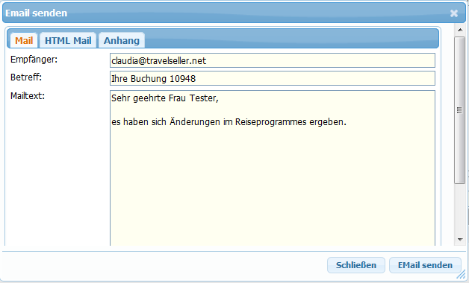Open the Anhang tab
The width and height of the screenshot is (469, 283).
point(122,40)
